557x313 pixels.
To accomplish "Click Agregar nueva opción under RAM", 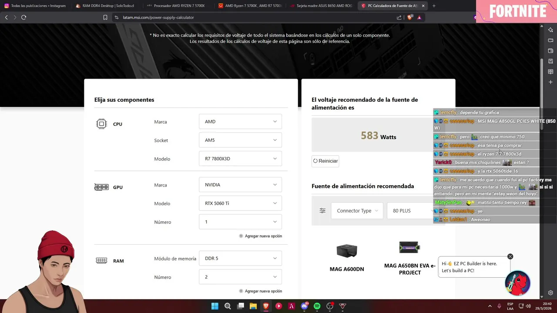I will click(260, 291).
